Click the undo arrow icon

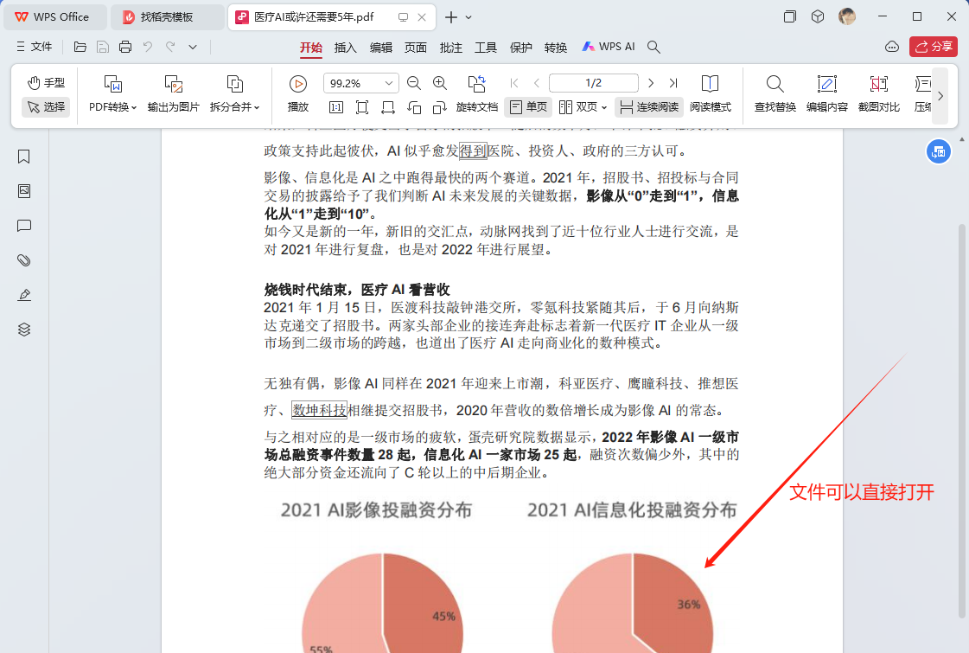pos(148,47)
